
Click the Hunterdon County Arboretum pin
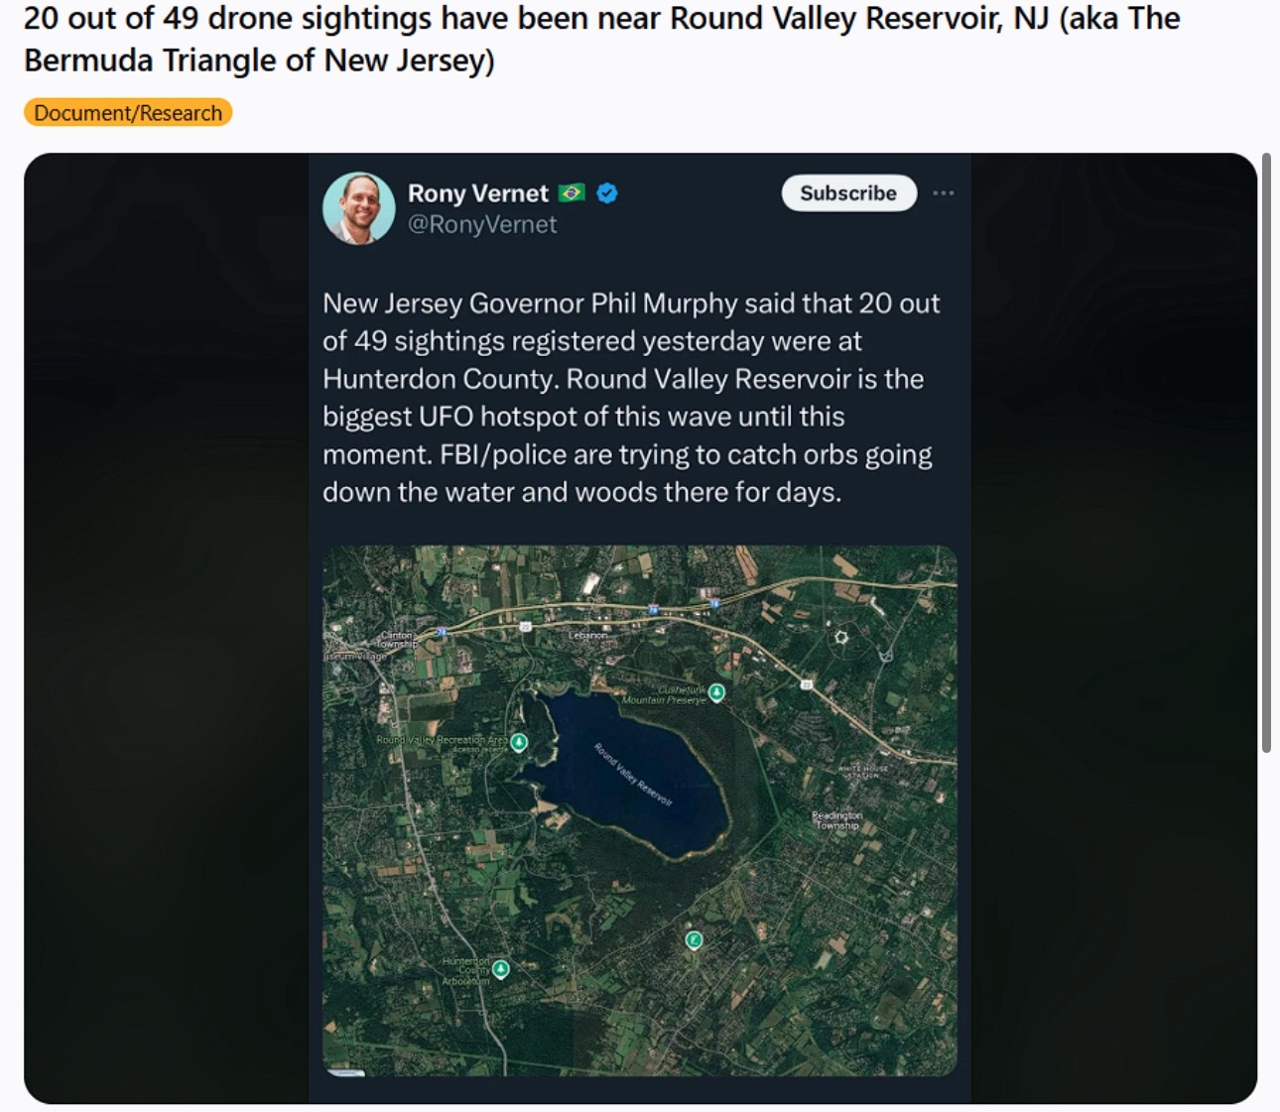tap(501, 969)
